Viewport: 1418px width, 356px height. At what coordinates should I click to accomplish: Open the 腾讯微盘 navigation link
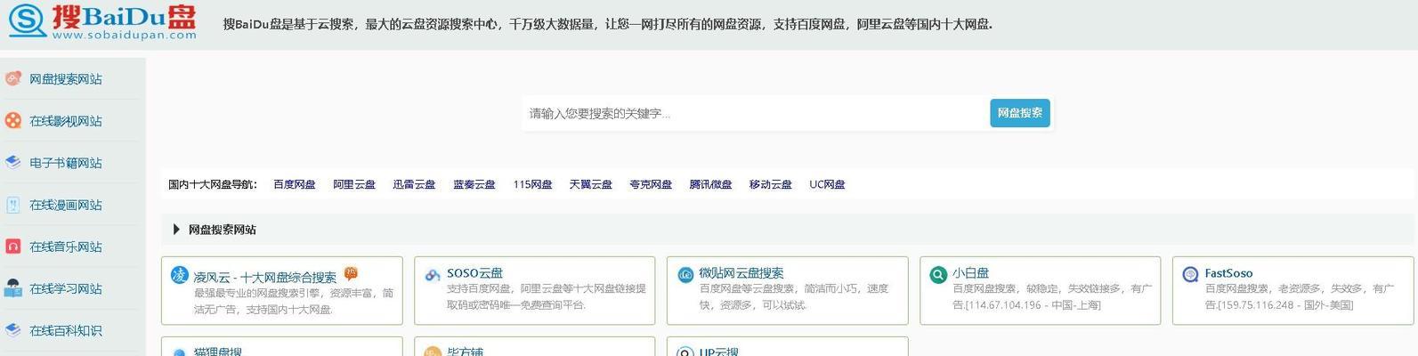710,184
